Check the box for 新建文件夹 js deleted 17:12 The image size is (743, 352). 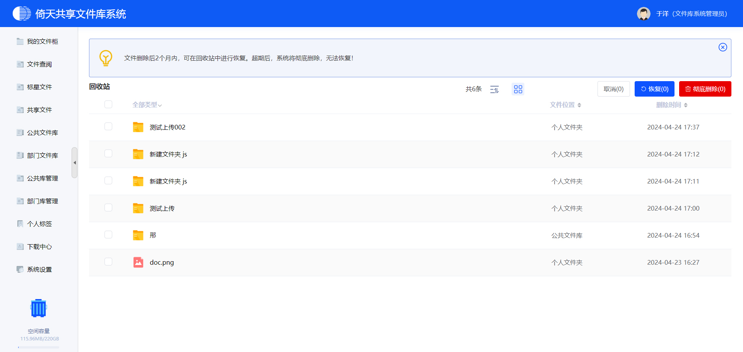[108, 154]
